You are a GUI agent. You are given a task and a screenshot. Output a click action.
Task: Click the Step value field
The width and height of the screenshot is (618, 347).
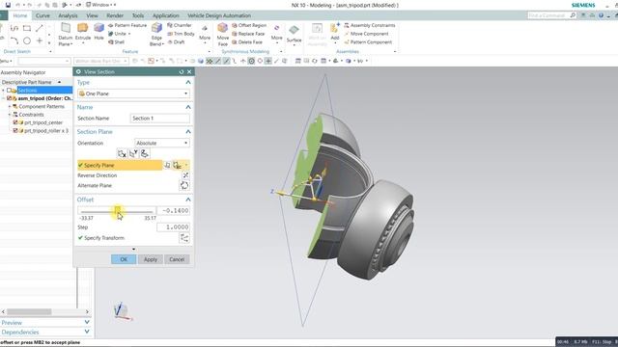(x=173, y=227)
